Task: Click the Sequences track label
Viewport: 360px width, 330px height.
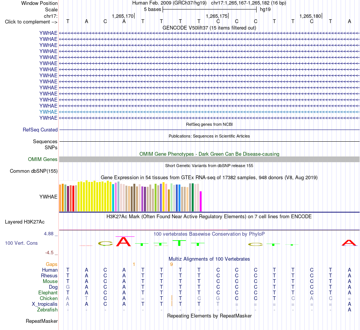Action: (x=45, y=141)
